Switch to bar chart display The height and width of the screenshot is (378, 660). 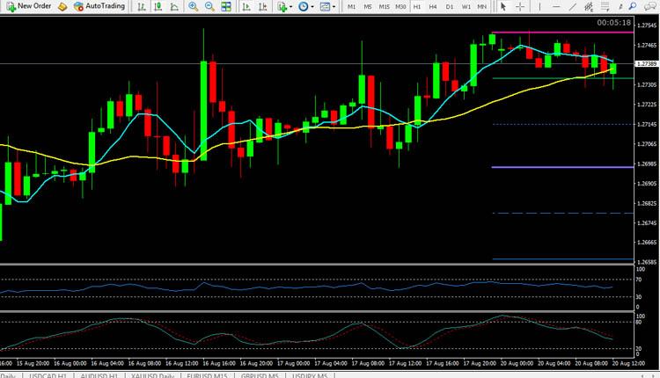click(142, 7)
